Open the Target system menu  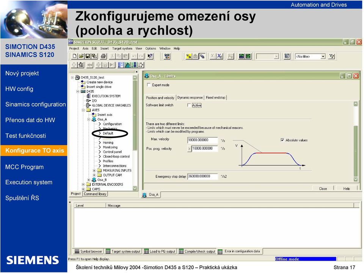(122, 49)
